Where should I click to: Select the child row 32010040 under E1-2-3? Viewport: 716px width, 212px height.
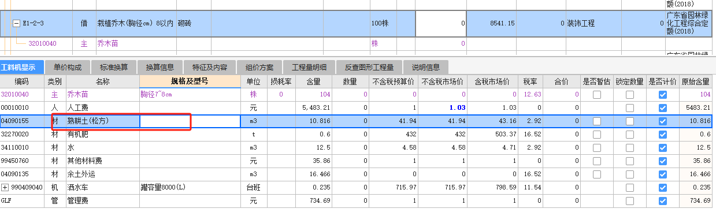point(42,43)
